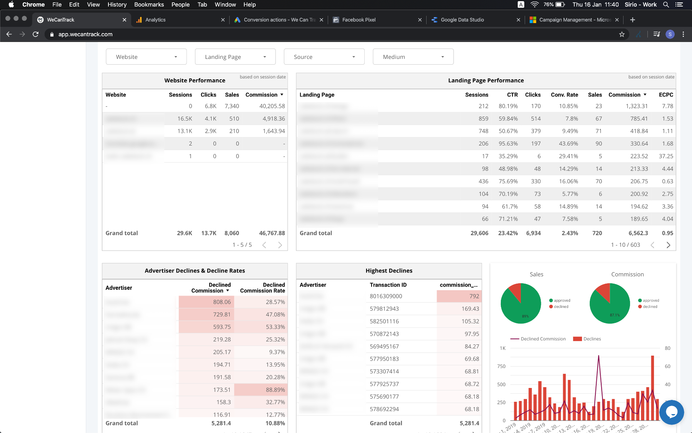Toggle declined series in Commission legend
This screenshot has height=433, width=692.
pyautogui.click(x=650, y=307)
